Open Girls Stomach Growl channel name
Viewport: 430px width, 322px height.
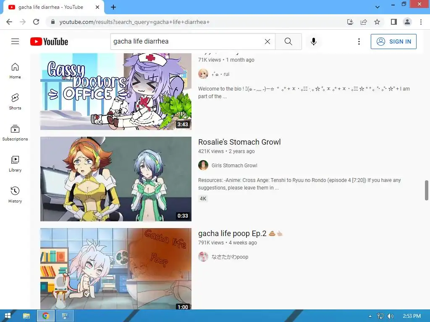234,165
